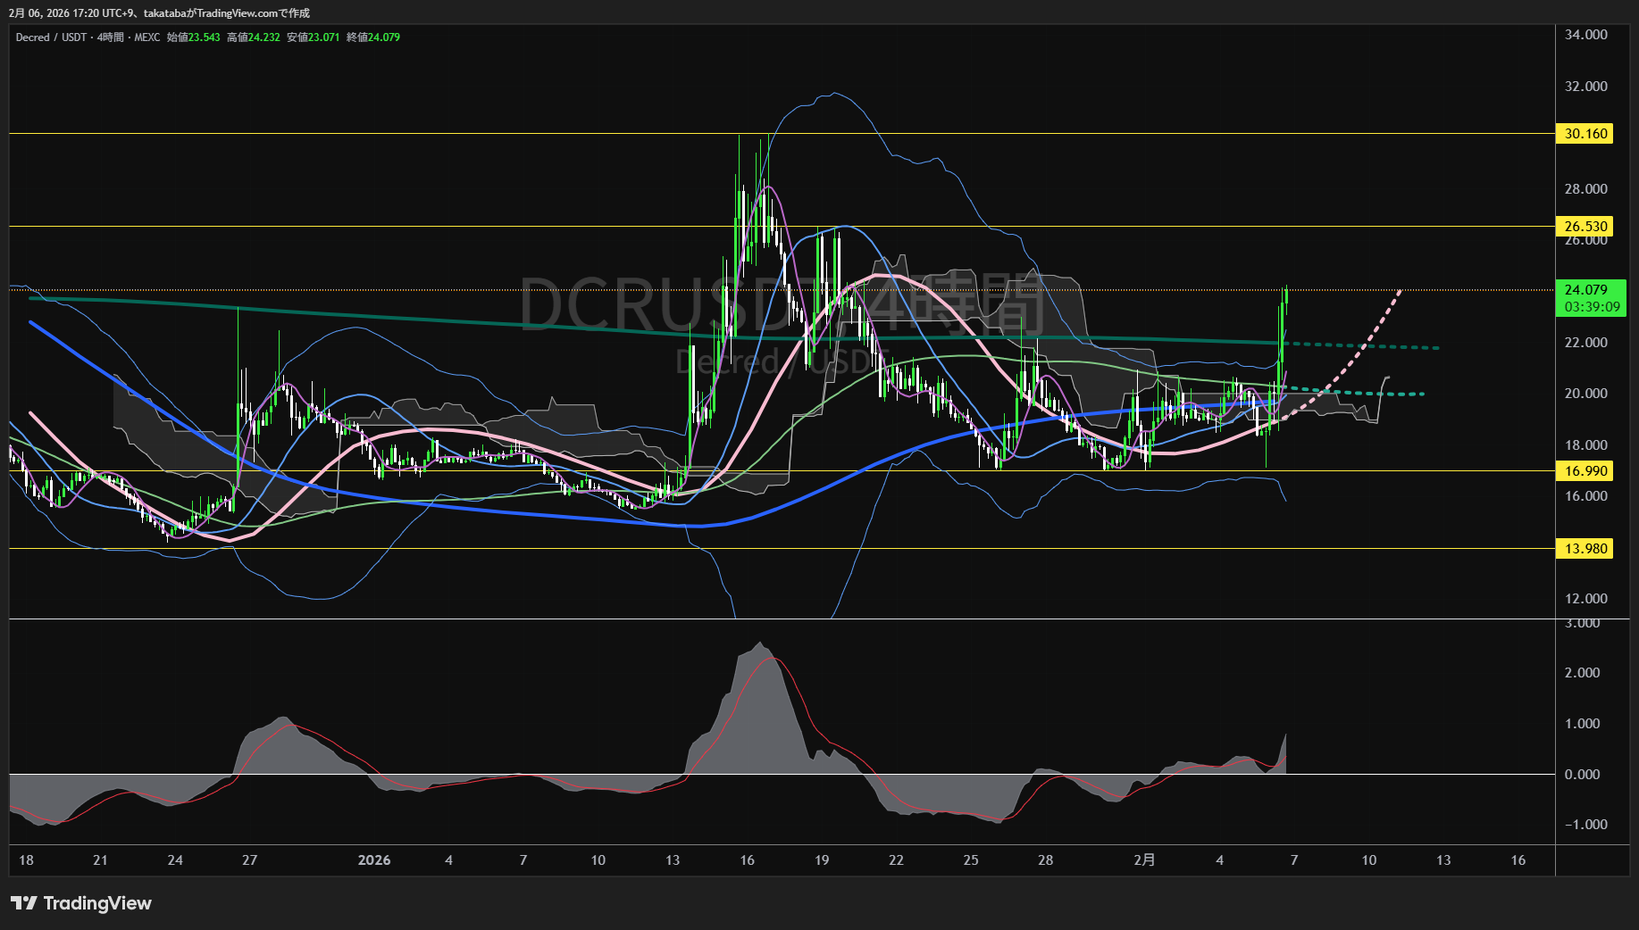Click the -1.000 indicator scale value

[x=1585, y=825]
